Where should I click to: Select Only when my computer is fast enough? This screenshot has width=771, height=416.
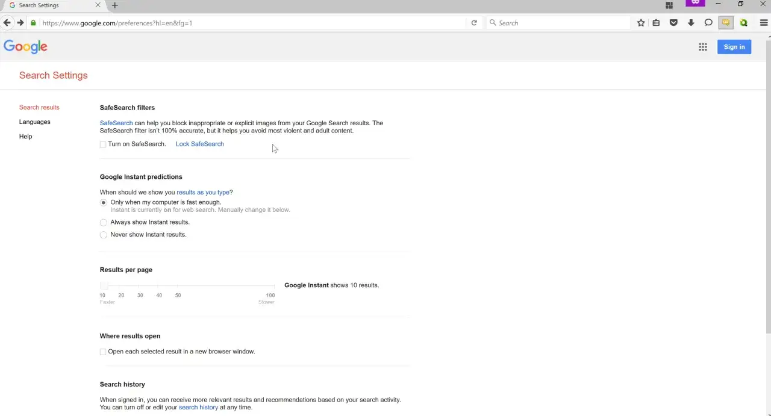(x=104, y=203)
